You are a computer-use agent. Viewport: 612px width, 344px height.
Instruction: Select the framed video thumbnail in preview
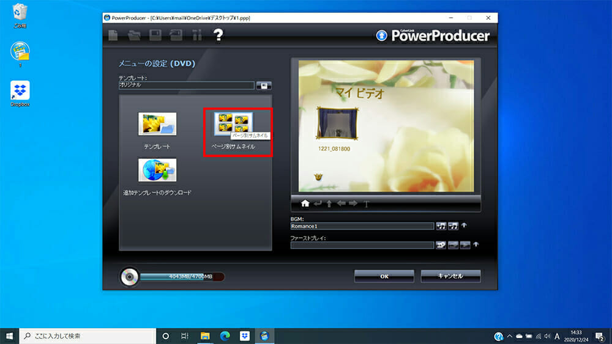coord(337,123)
